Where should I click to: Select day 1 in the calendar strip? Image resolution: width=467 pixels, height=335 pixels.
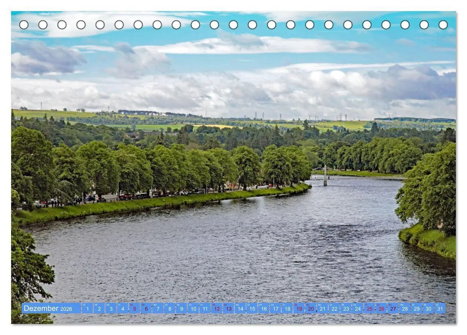(87, 308)
